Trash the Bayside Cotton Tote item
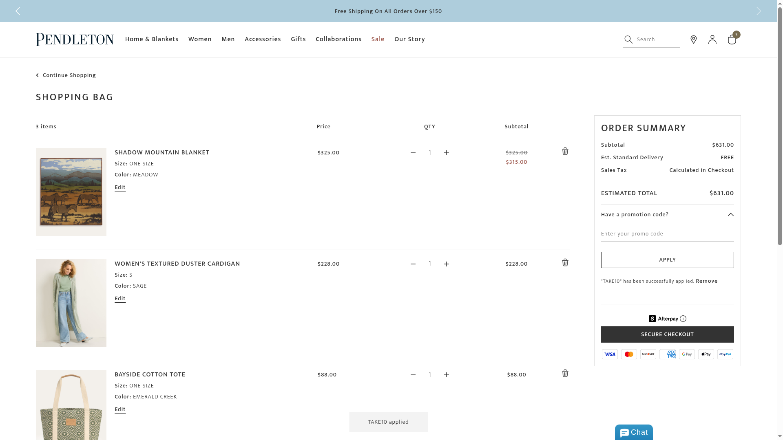783x440 pixels. click(x=565, y=374)
